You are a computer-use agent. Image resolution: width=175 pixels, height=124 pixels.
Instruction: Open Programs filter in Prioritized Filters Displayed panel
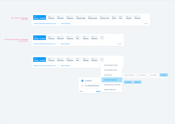(70, 38)
